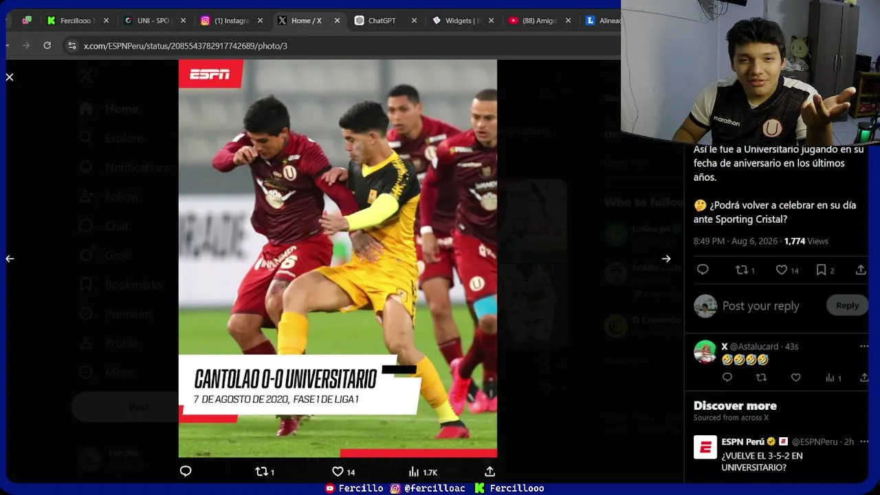Close the Instagram tab
This screenshot has height=495, width=880.
click(260, 21)
